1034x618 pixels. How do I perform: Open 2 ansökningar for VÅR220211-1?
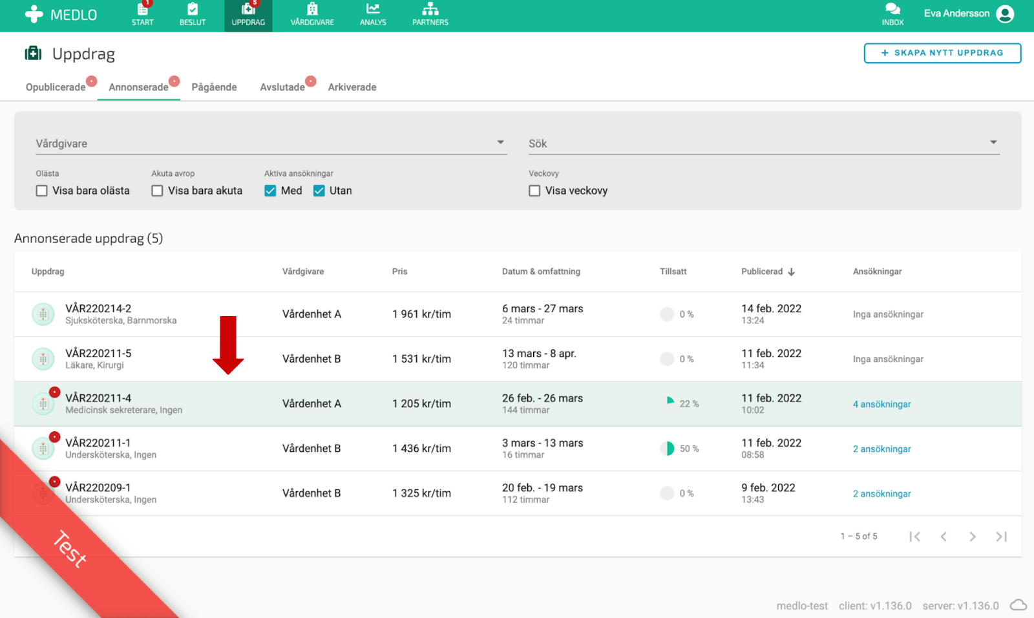[881, 449]
